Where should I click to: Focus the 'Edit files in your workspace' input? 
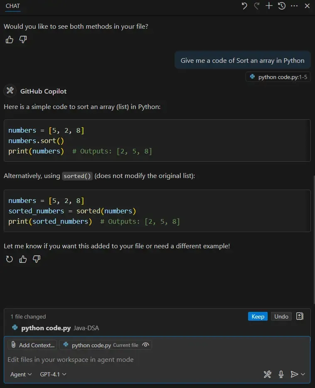pyautogui.click(x=157, y=360)
